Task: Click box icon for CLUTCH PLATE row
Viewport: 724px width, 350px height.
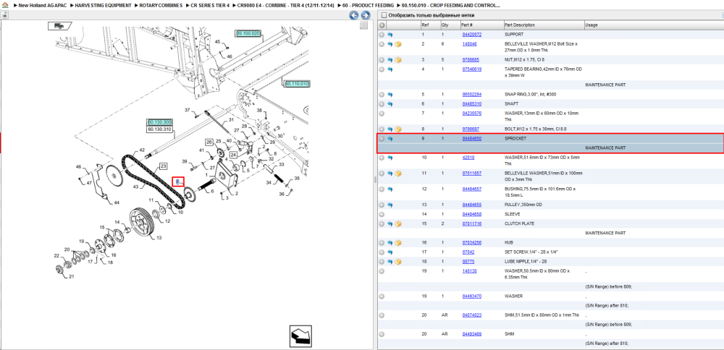Action: 398,223
